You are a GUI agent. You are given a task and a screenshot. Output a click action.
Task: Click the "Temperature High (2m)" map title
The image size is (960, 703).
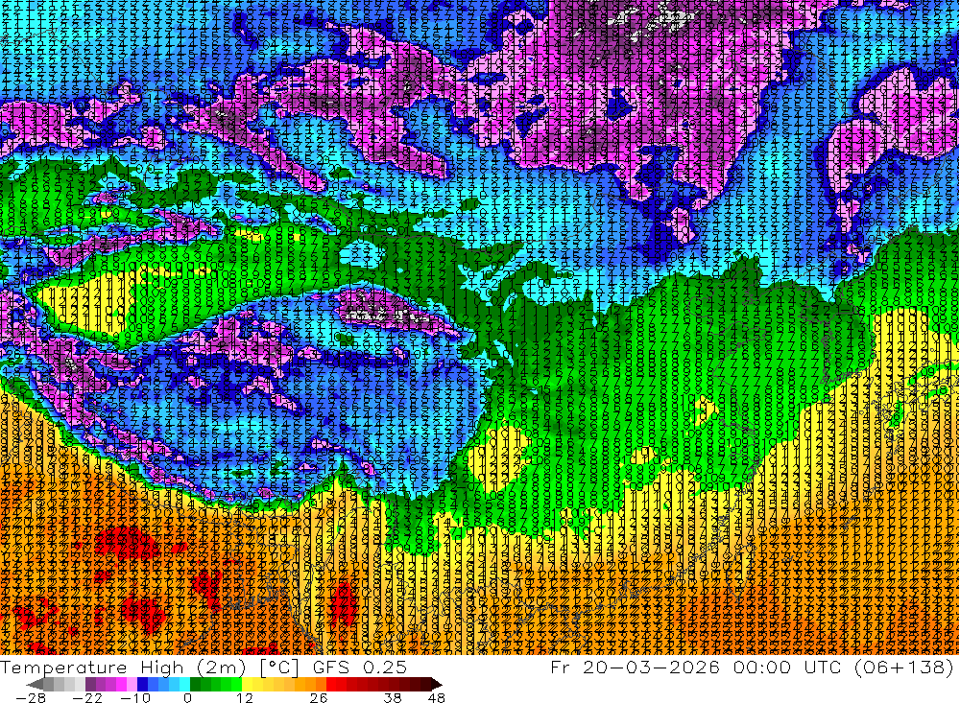[124, 667]
